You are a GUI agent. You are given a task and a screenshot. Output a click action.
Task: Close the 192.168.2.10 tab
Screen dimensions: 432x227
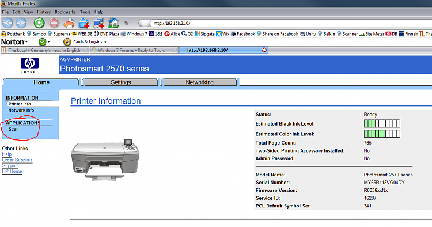coord(264,50)
